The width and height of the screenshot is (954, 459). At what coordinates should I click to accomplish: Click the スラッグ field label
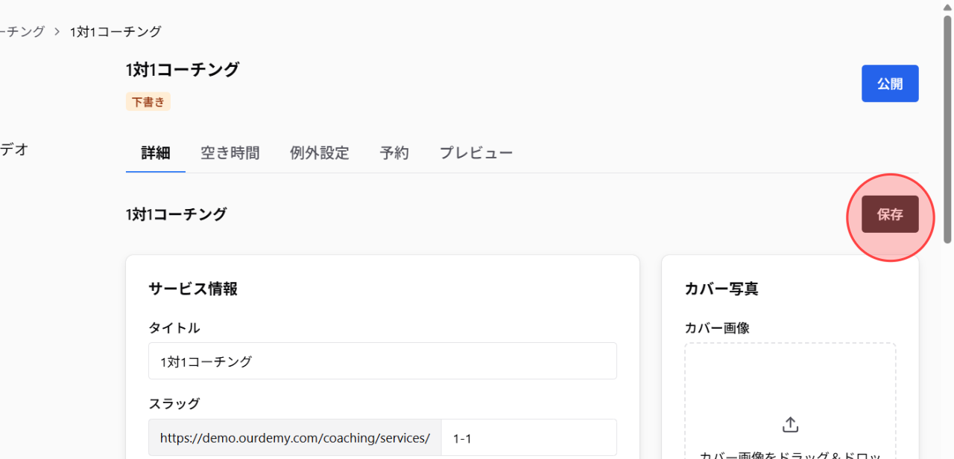point(174,403)
